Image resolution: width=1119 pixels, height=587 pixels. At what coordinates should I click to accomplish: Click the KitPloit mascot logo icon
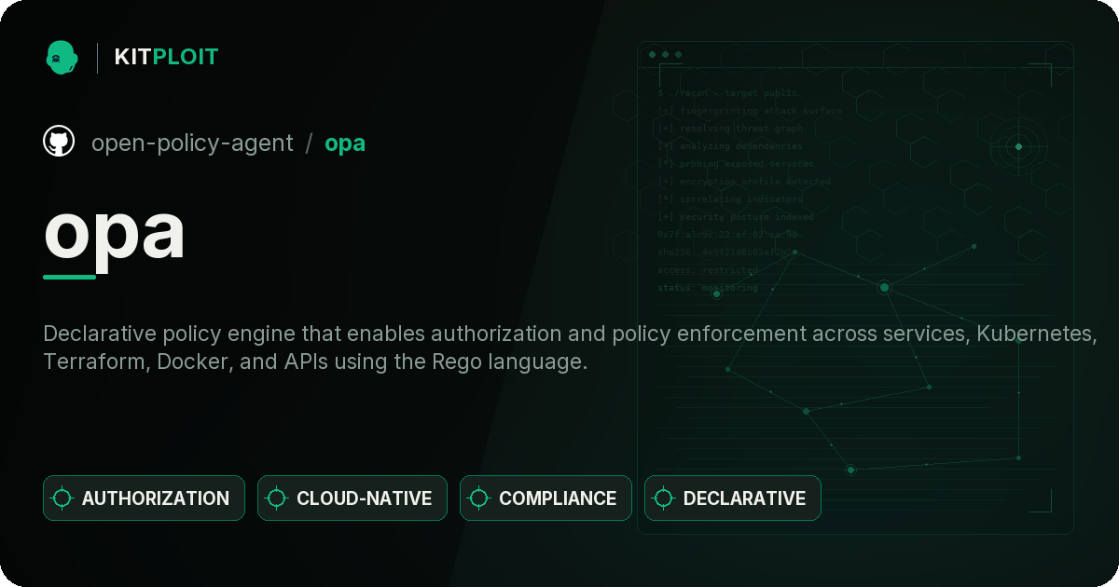click(x=62, y=57)
